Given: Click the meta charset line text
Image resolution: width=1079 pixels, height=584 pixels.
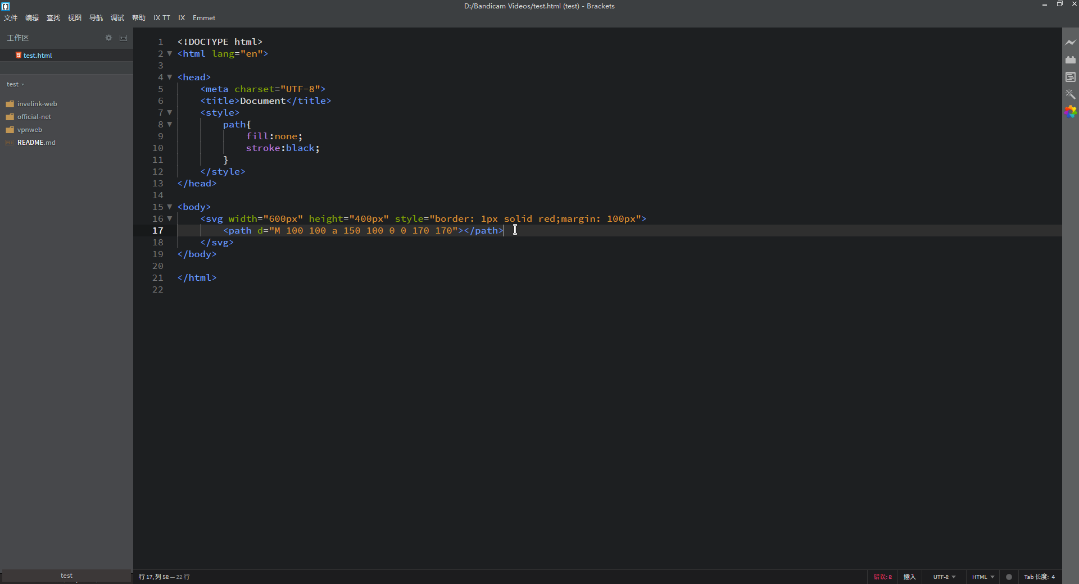Looking at the screenshot, I should [x=263, y=89].
